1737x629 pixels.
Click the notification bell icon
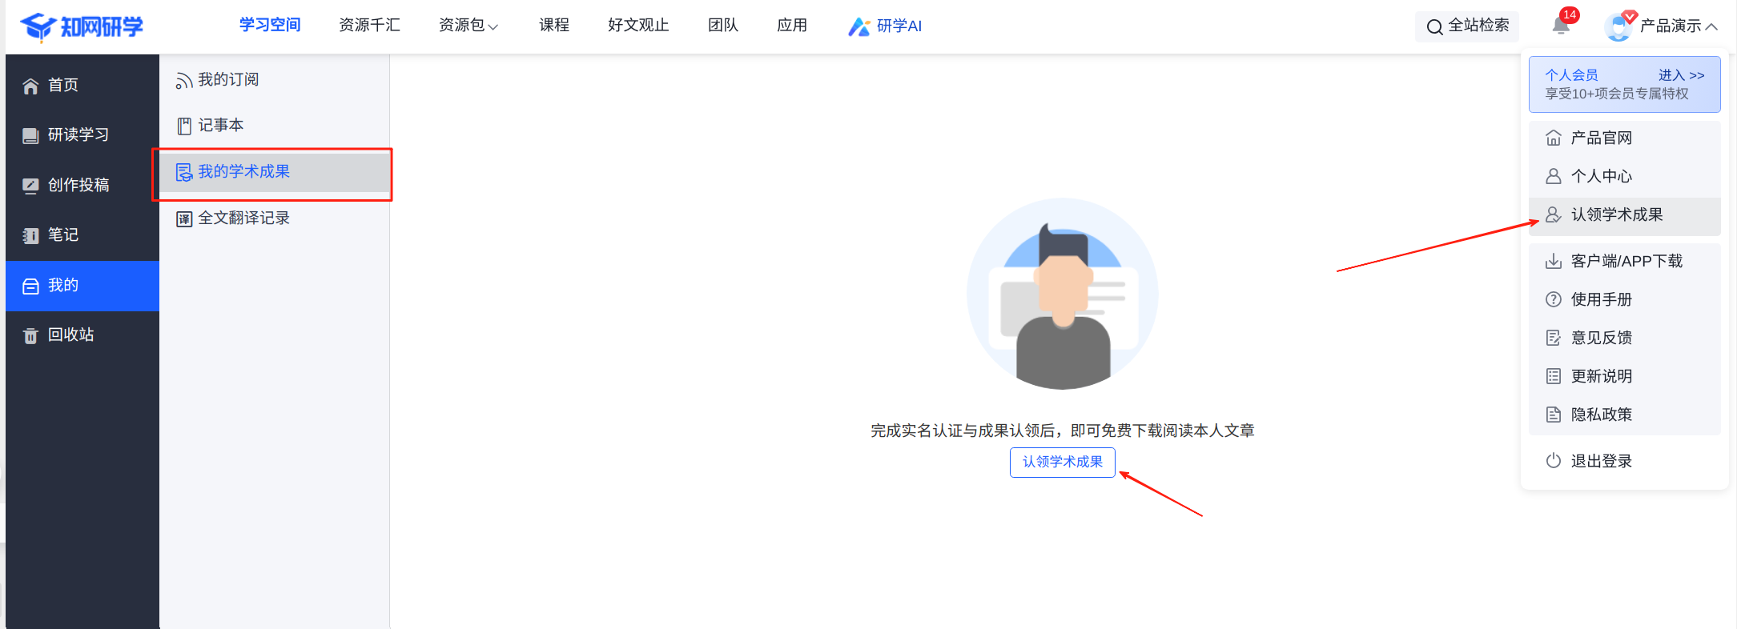1560,26
